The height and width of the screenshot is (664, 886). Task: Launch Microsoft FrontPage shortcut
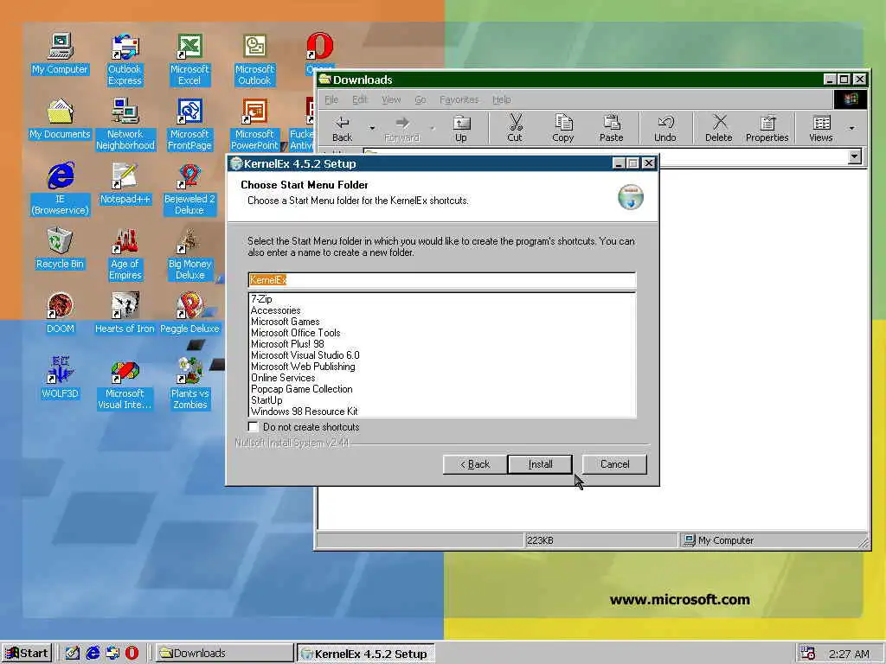[x=189, y=124]
